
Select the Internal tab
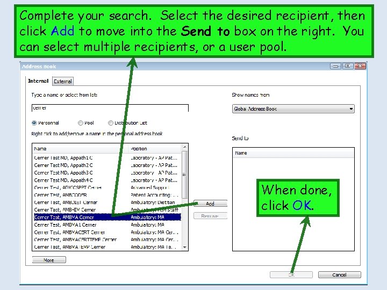point(38,81)
